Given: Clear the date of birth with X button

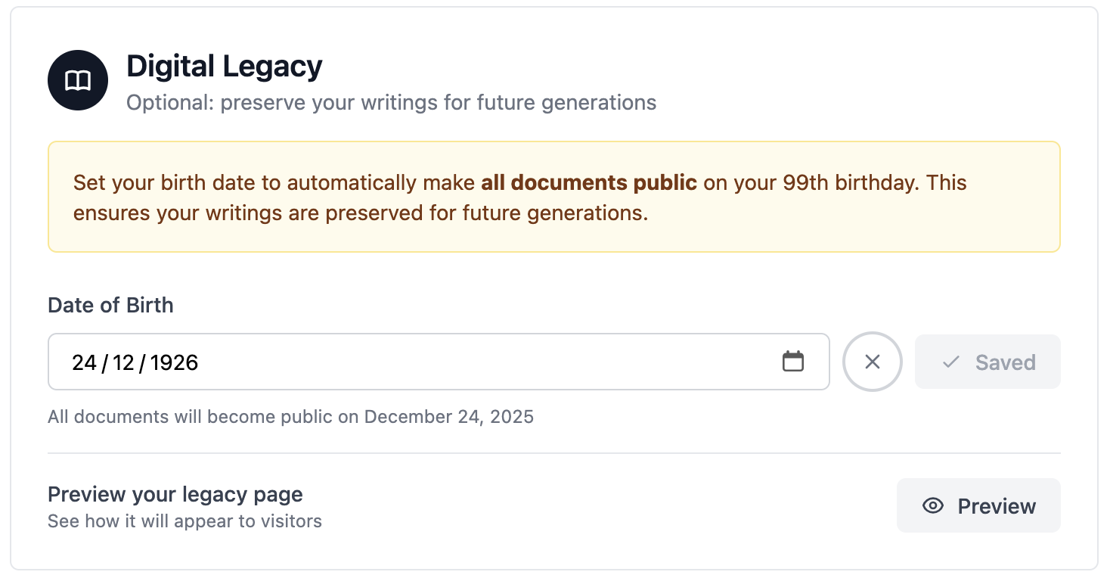Looking at the screenshot, I should [x=873, y=362].
